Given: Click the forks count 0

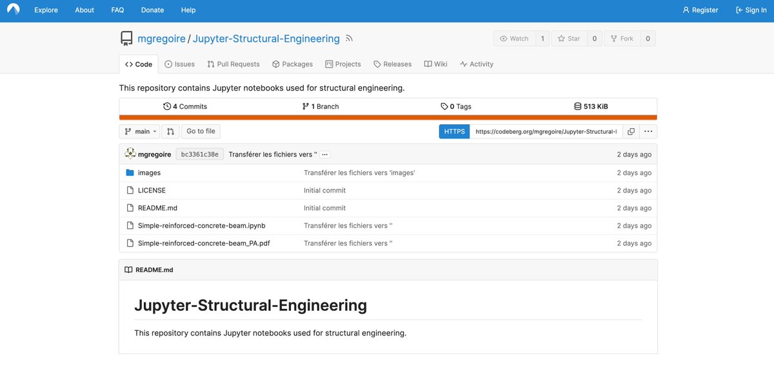Looking at the screenshot, I should point(648,39).
